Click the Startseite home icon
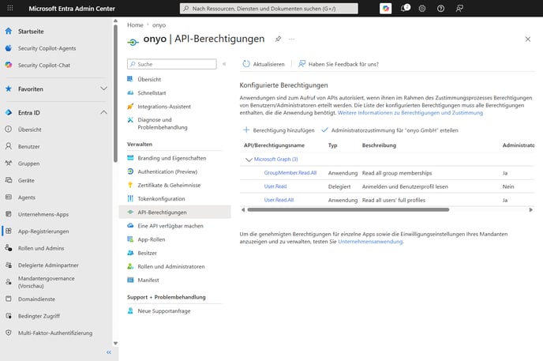The height and width of the screenshot is (361, 543). click(x=9, y=31)
